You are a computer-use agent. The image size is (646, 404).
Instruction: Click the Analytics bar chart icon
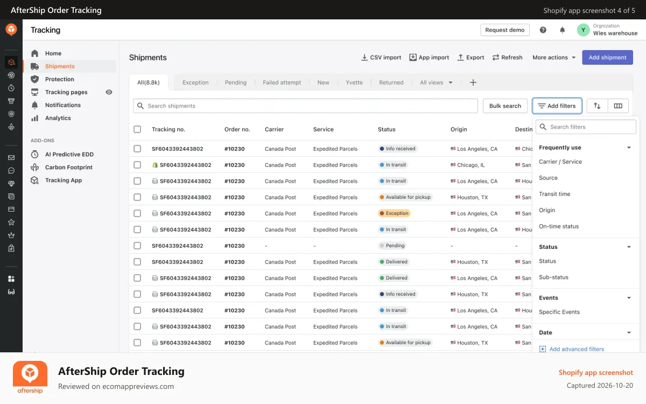[x=35, y=118]
